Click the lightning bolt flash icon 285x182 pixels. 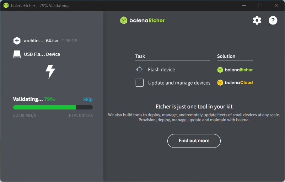click(x=50, y=71)
